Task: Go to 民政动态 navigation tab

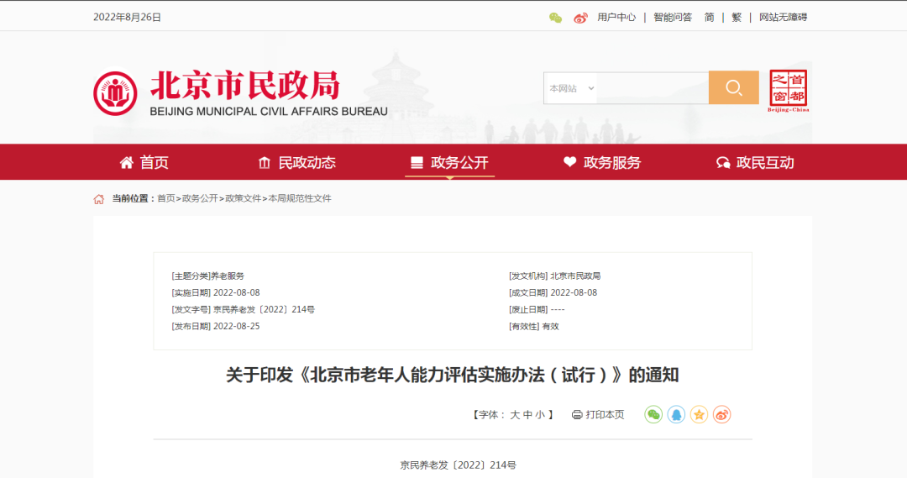Action: coord(296,163)
